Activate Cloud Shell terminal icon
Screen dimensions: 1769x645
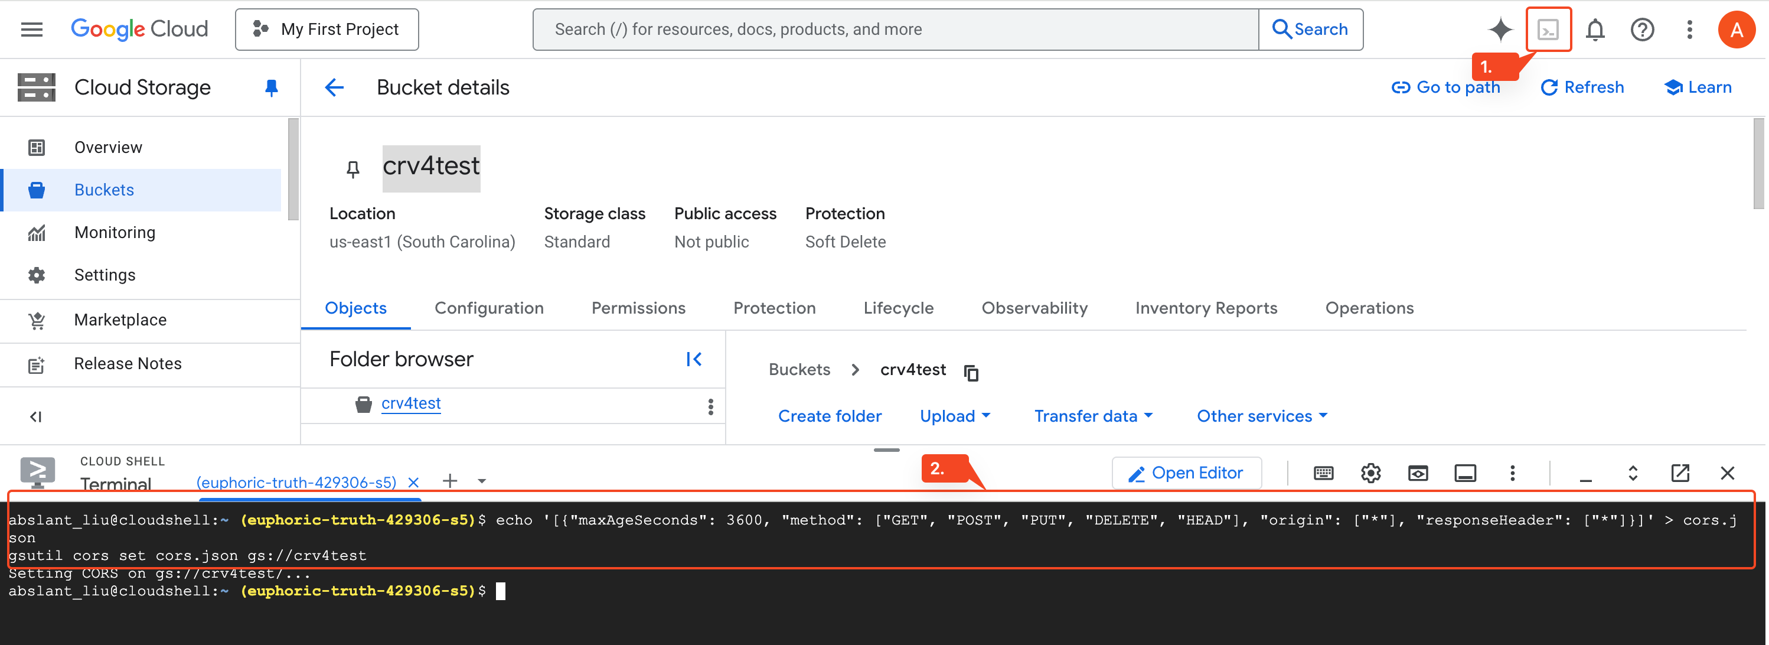point(1548,30)
